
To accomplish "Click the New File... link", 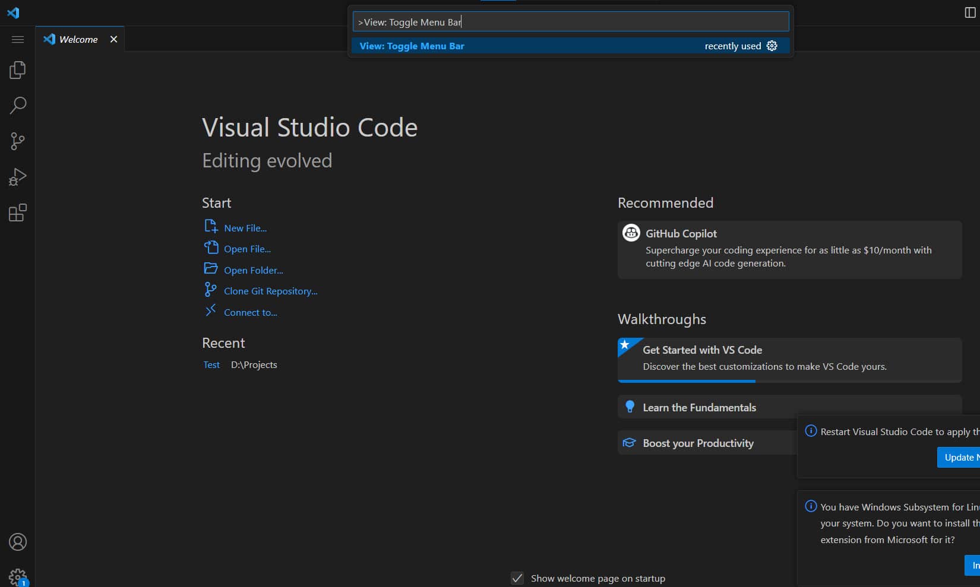I will click(245, 228).
